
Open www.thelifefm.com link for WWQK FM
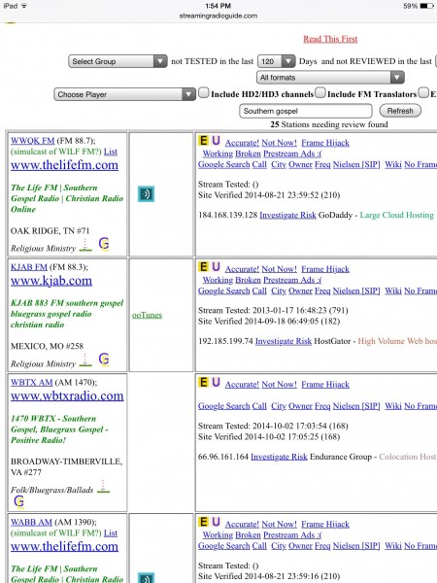coord(65,165)
